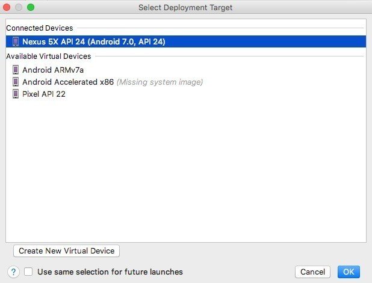Select Nexus 5X API 24 connected device
The height and width of the screenshot is (283, 372).
coord(93,41)
